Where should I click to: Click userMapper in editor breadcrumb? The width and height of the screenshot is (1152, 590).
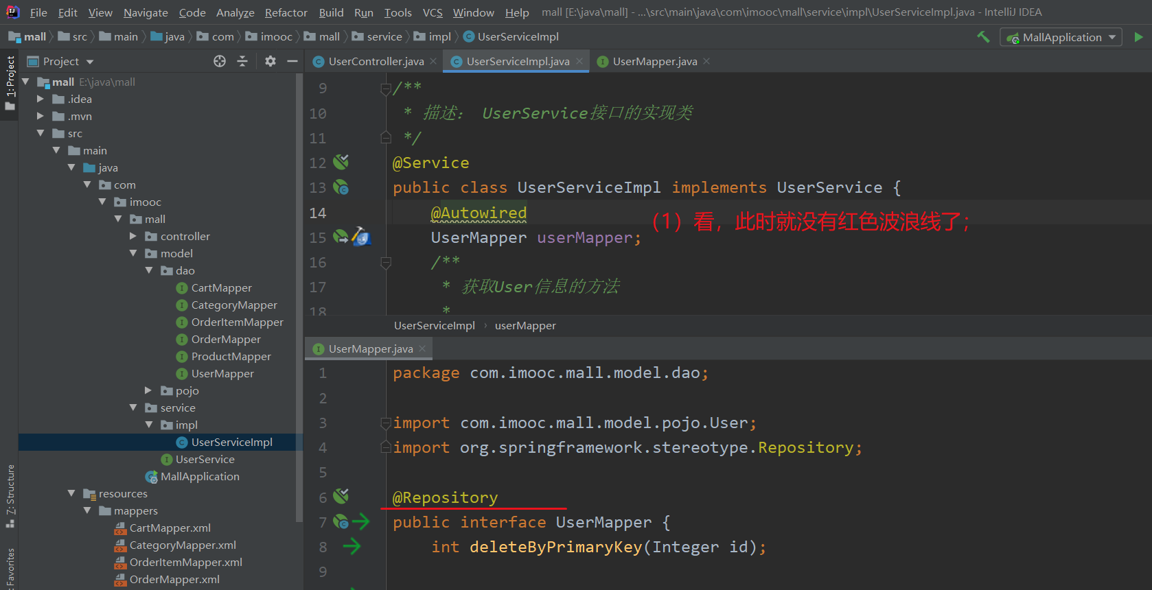[525, 326]
